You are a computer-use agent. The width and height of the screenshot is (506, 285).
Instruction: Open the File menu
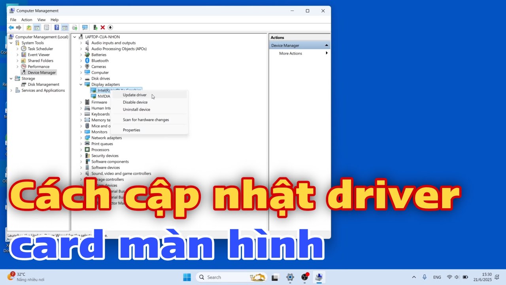click(x=13, y=20)
